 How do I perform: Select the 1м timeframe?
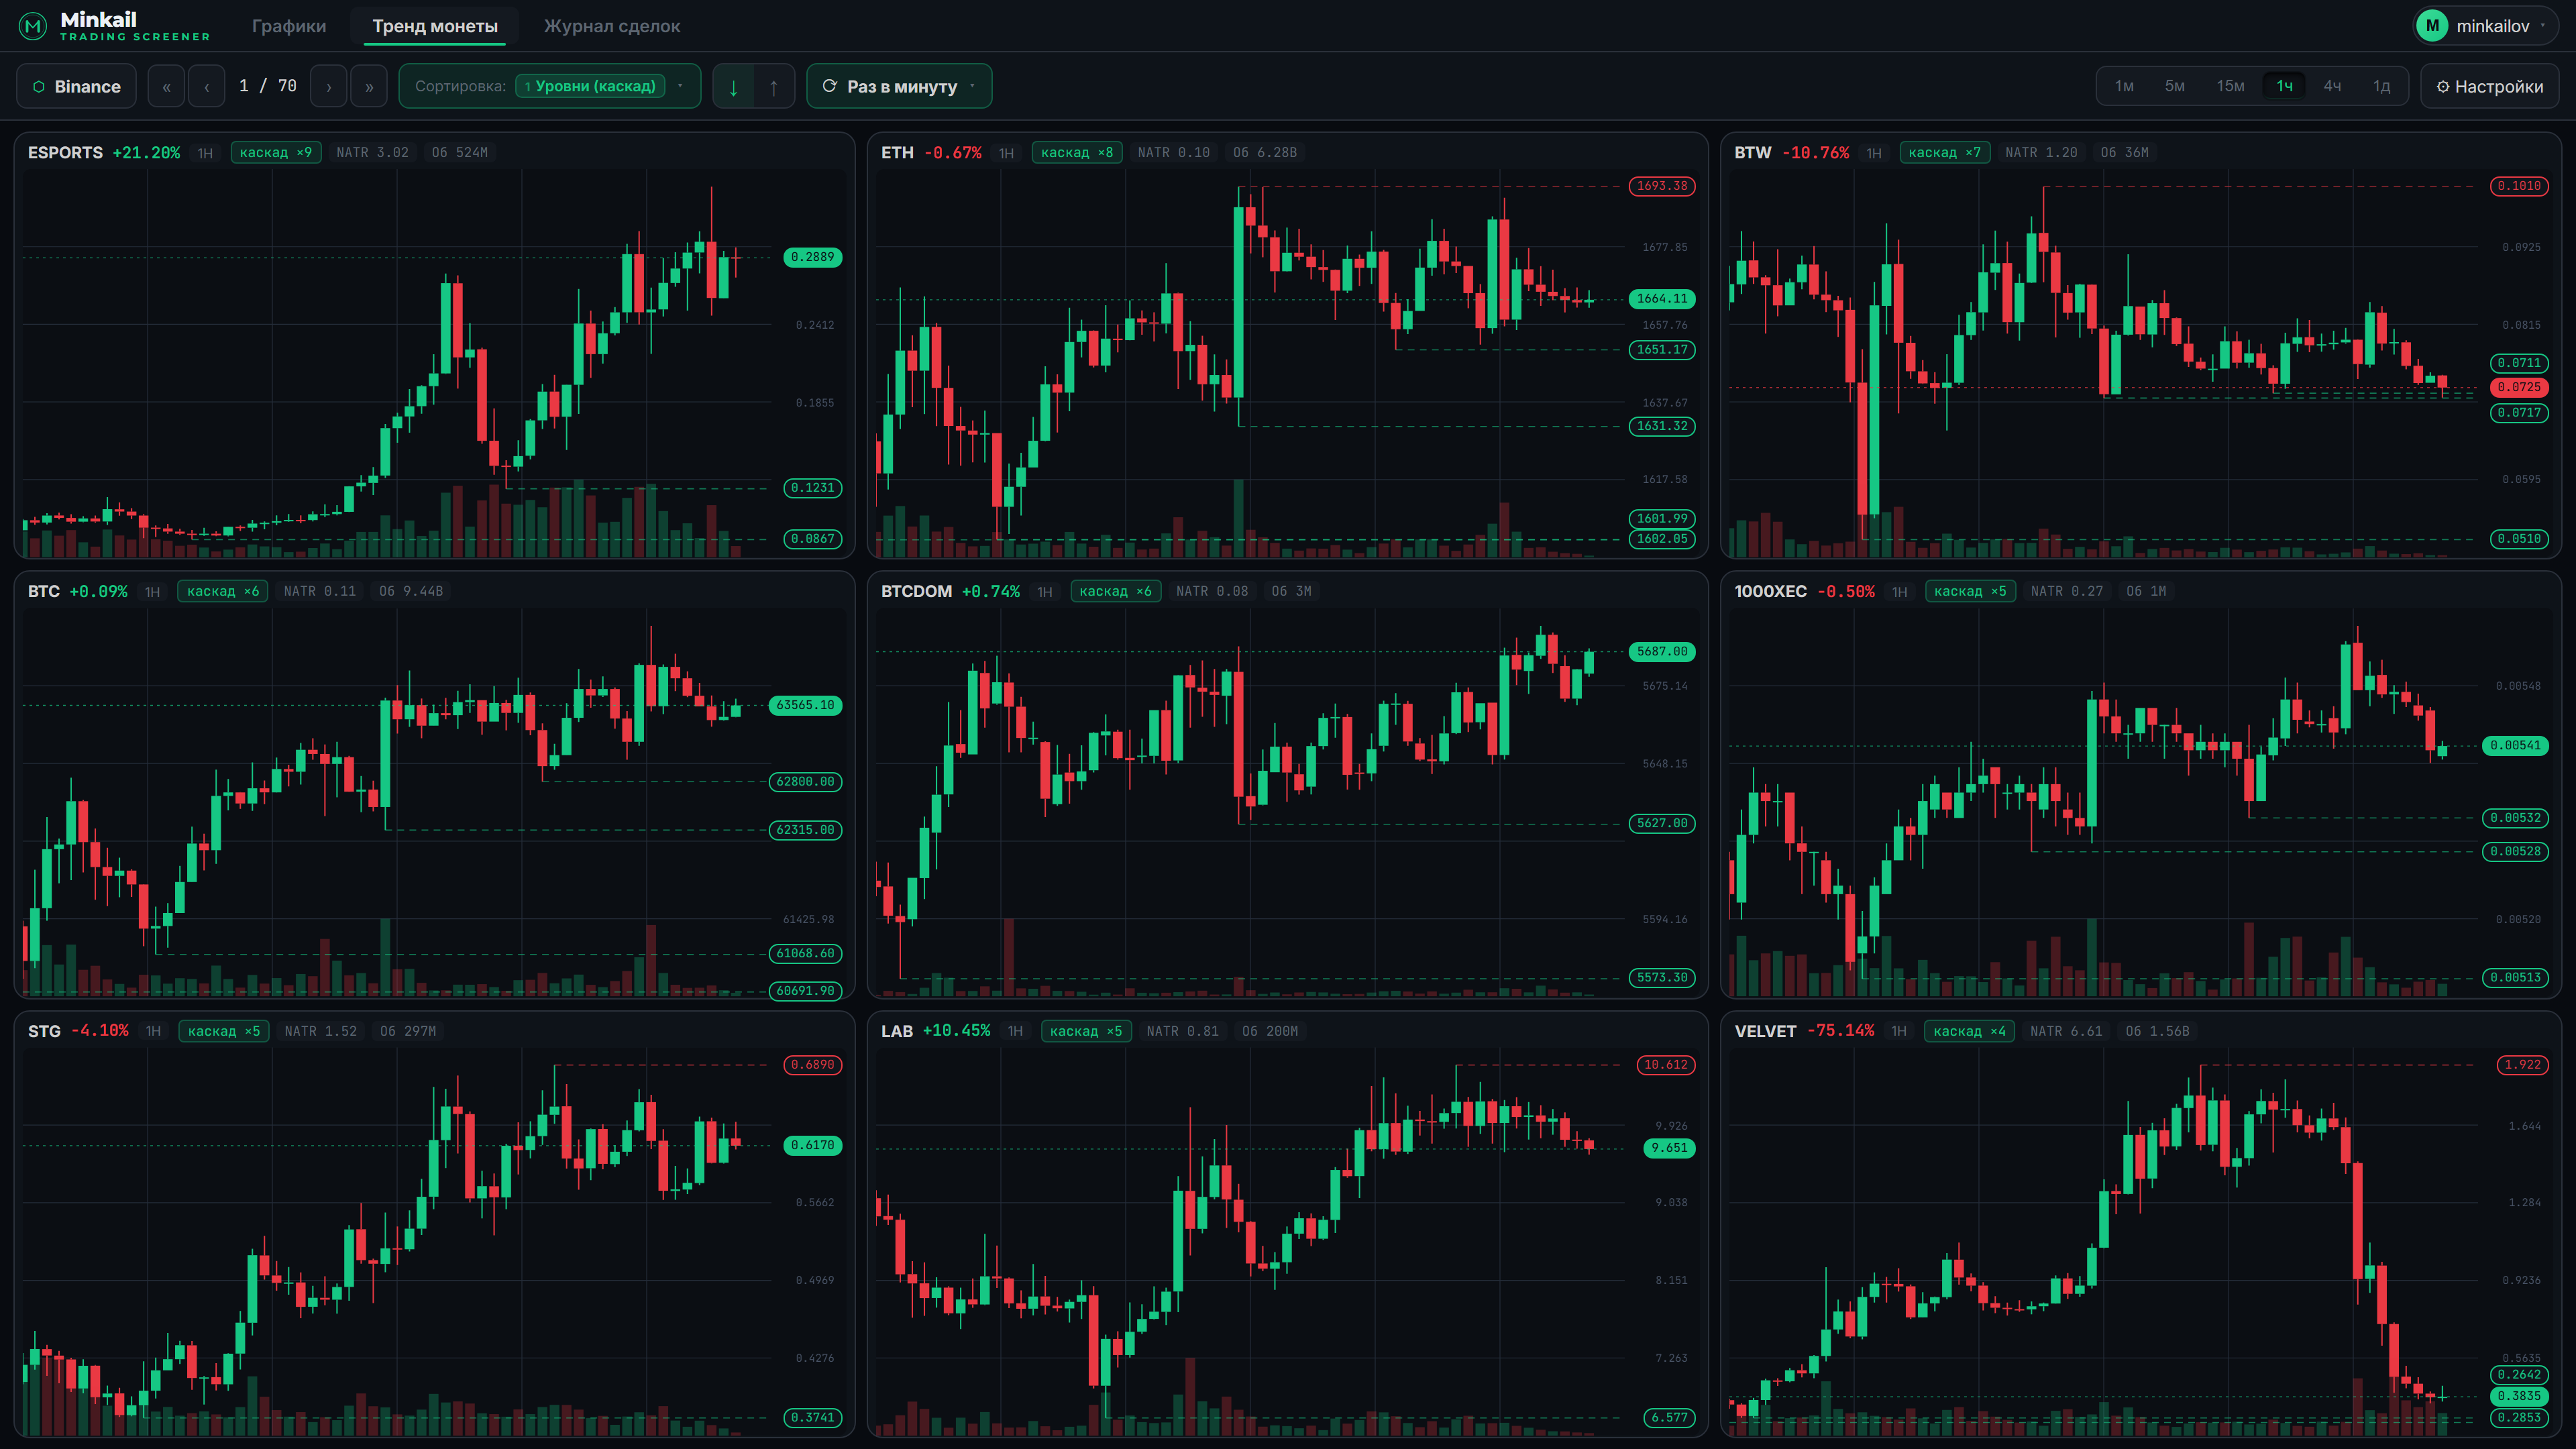[x=2124, y=86]
